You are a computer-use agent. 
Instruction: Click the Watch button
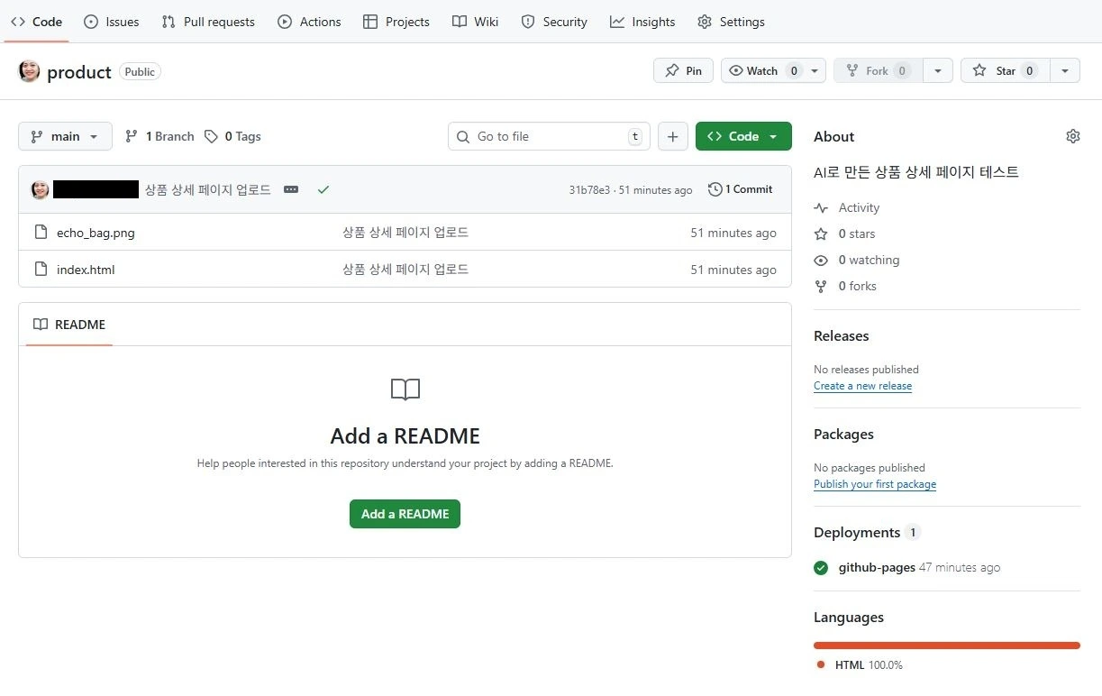pyautogui.click(x=762, y=71)
